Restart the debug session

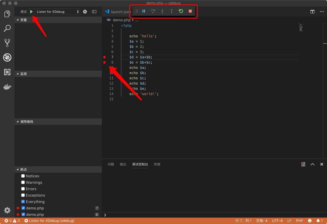(x=181, y=11)
